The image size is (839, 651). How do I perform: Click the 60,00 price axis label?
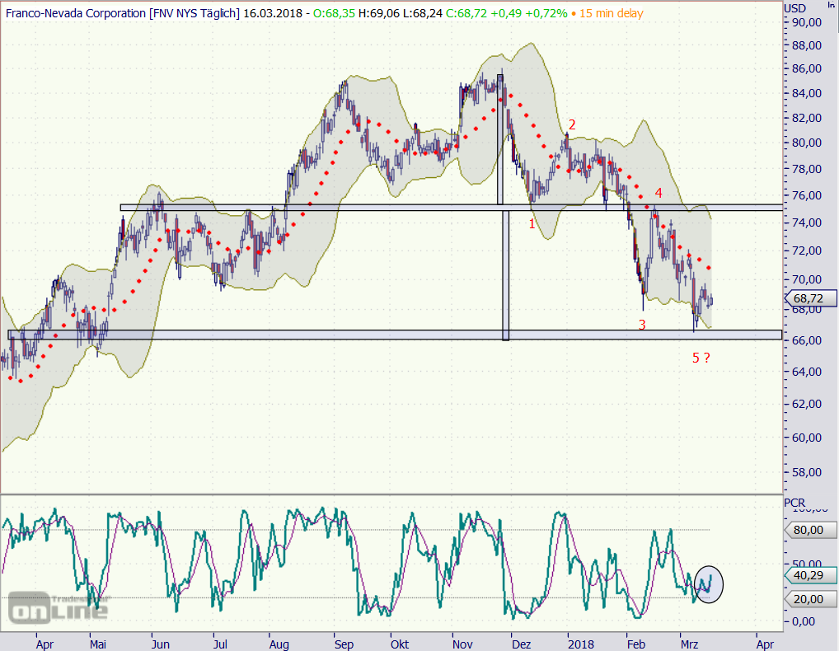coord(807,438)
